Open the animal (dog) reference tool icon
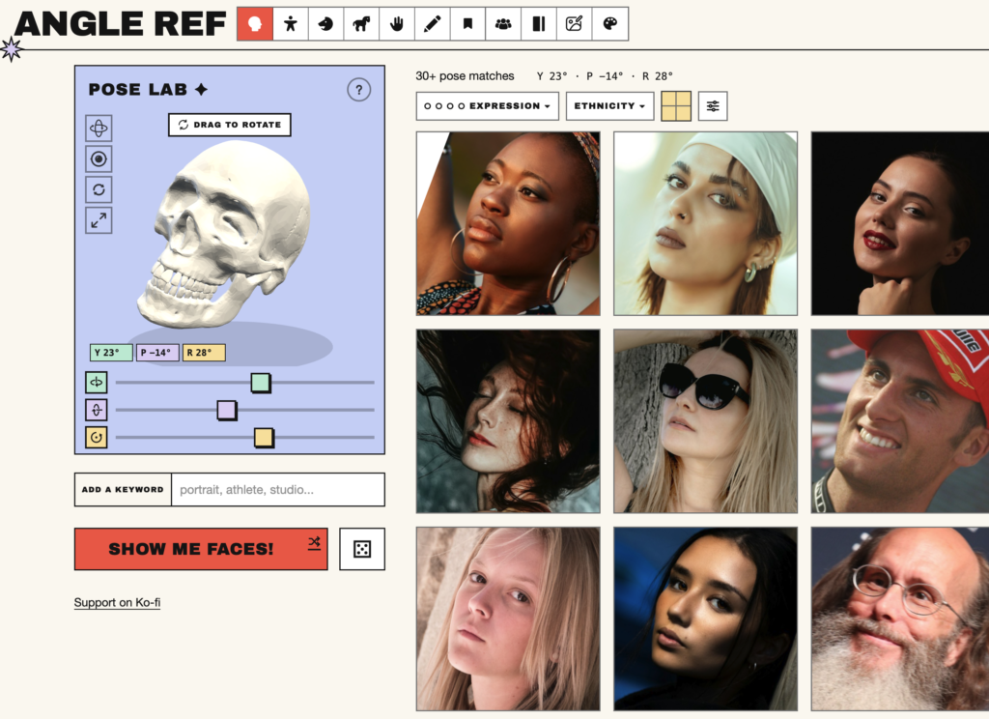The width and height of the screenshot is (989, 719). (361, 24)
